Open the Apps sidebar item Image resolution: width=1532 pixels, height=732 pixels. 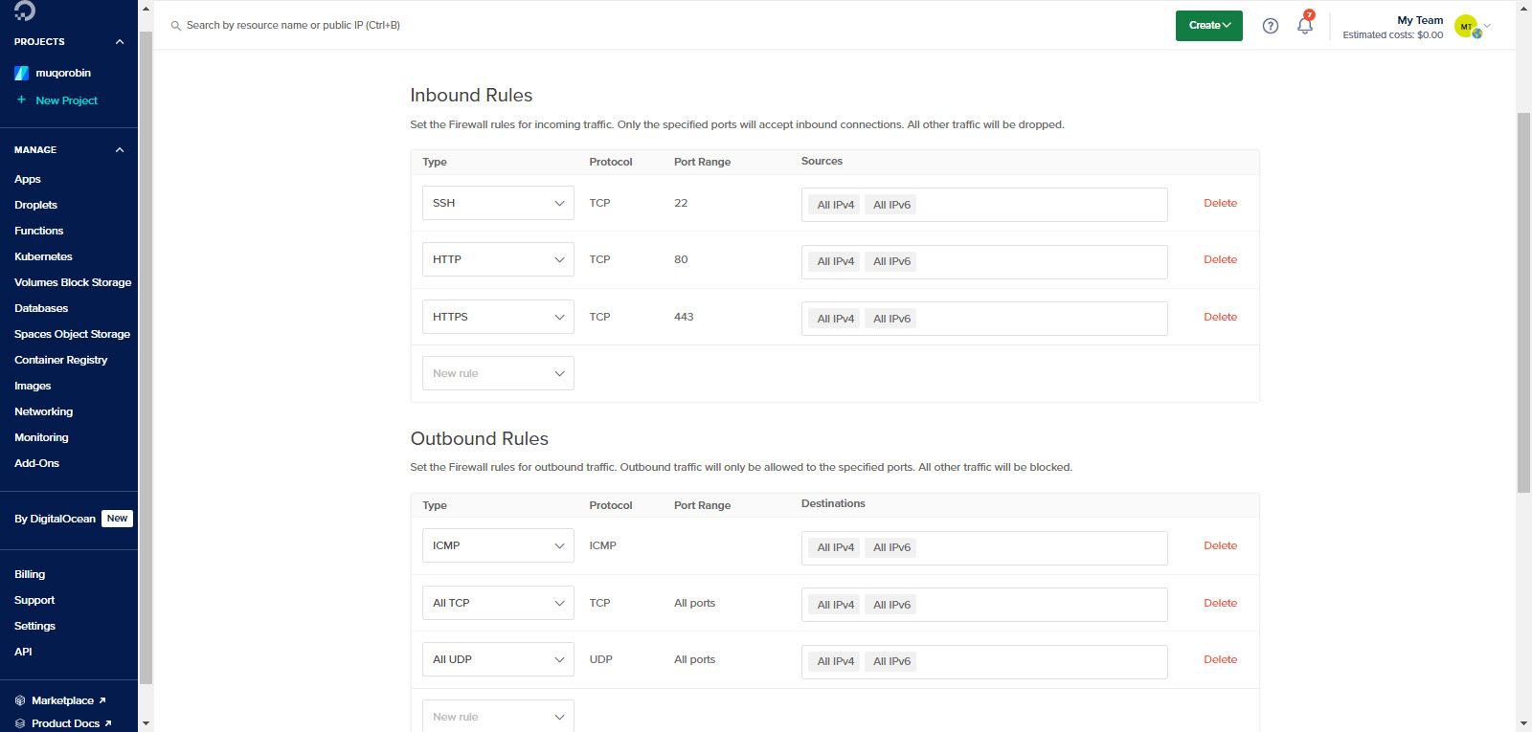click(x=28, y=179)
